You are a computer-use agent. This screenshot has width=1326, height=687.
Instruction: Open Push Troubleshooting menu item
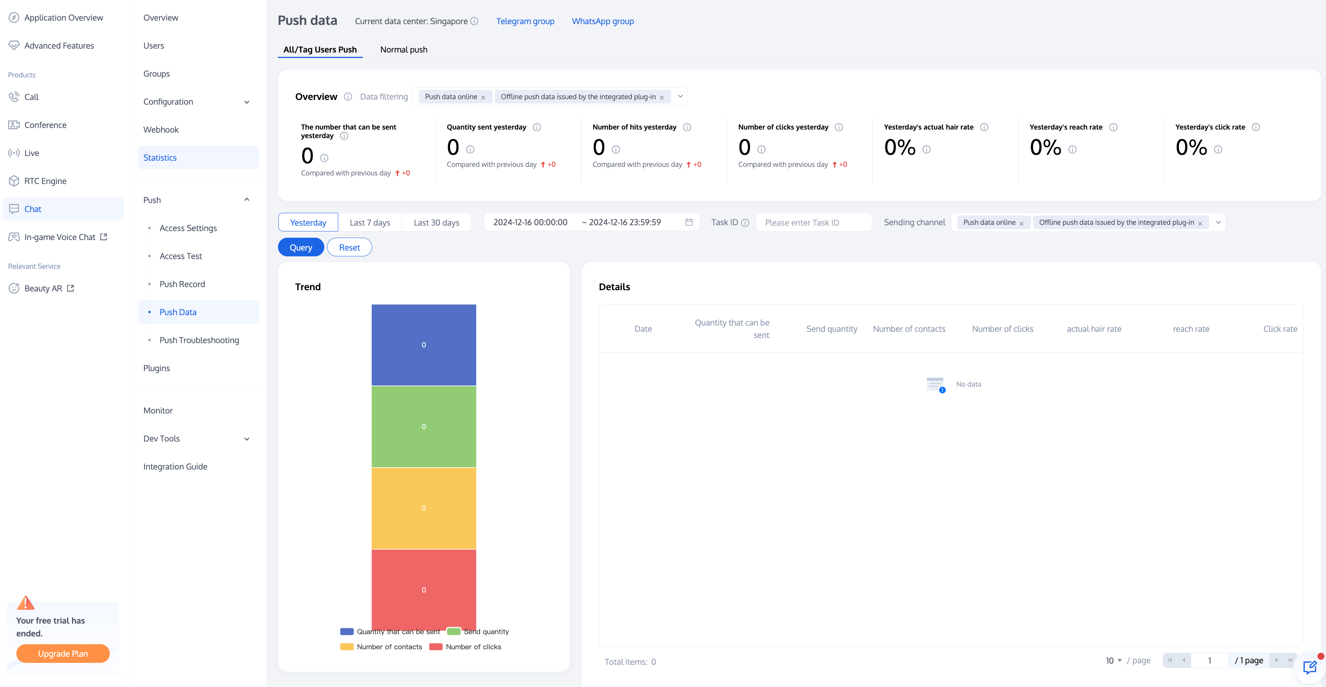pos(199,340)
